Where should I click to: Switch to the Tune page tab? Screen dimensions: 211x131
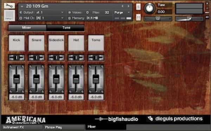coord(65,28)
